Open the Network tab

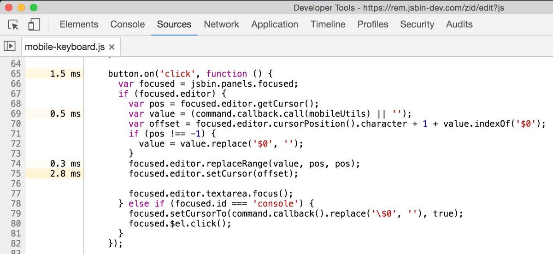221,24
